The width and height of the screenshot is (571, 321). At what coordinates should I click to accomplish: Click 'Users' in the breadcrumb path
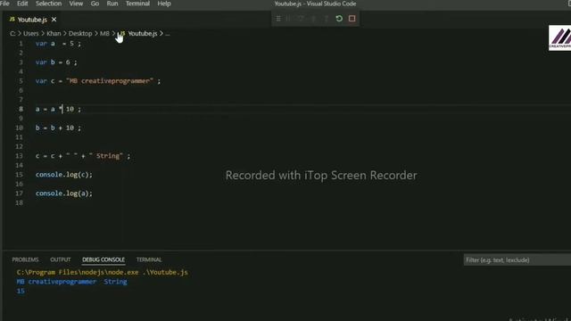click(x=31, y=34)
